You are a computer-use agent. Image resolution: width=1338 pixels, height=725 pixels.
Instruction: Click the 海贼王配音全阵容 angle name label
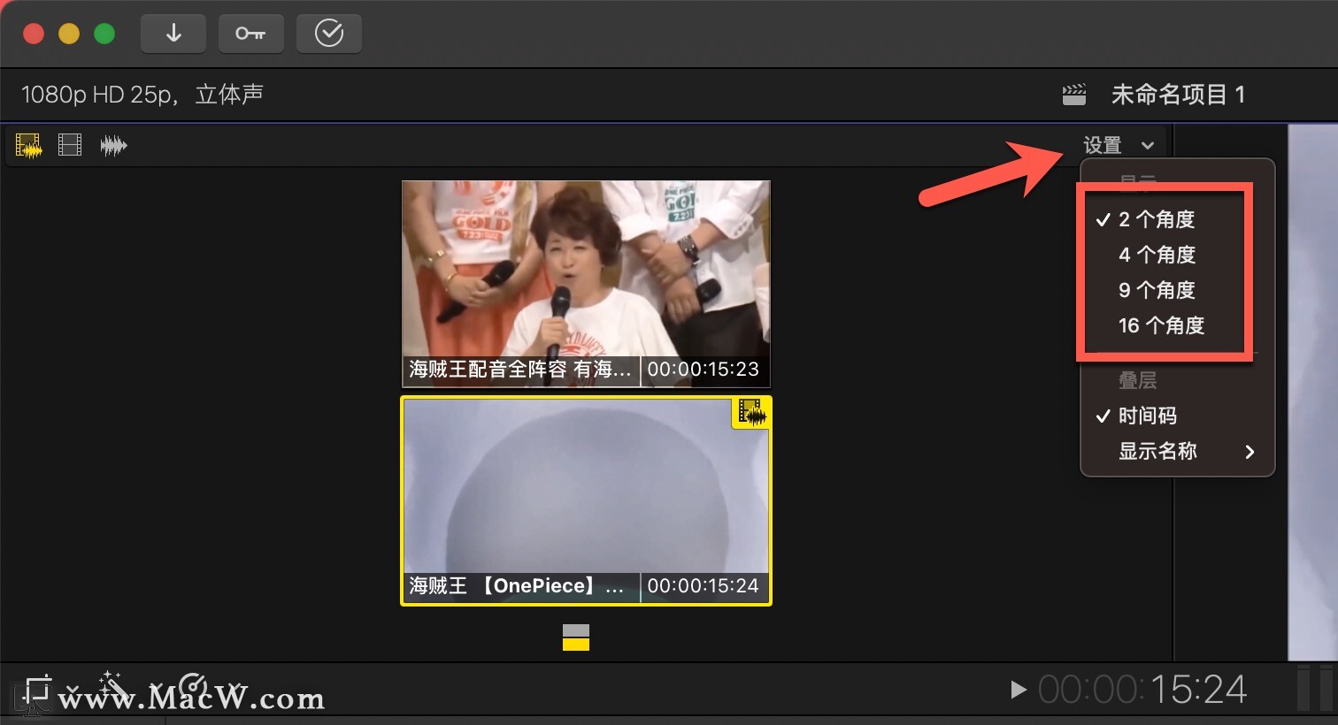(520, 370)
